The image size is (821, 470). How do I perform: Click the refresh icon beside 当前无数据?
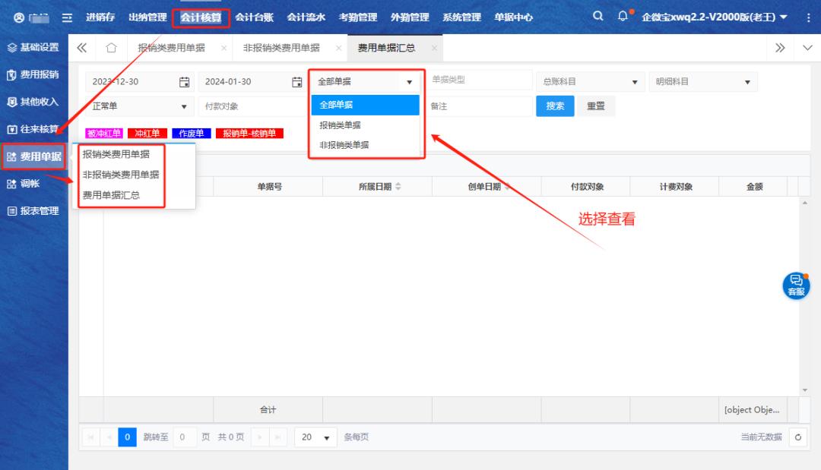(797, 437)
